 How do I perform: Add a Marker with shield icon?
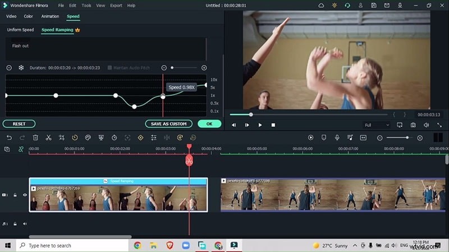pyautogui.click(x=324, y=138)
